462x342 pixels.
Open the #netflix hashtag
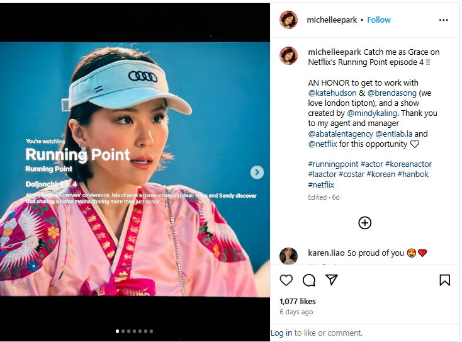click(x=321, y=185)
